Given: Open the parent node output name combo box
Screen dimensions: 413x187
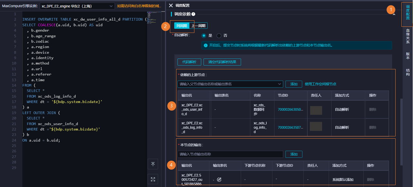Looking at the screenshot, I should pos(230,84).
